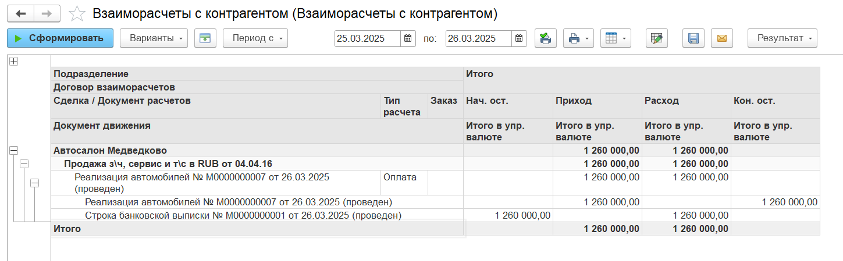Collapse Продажа з\ч, сервис group

24,164
